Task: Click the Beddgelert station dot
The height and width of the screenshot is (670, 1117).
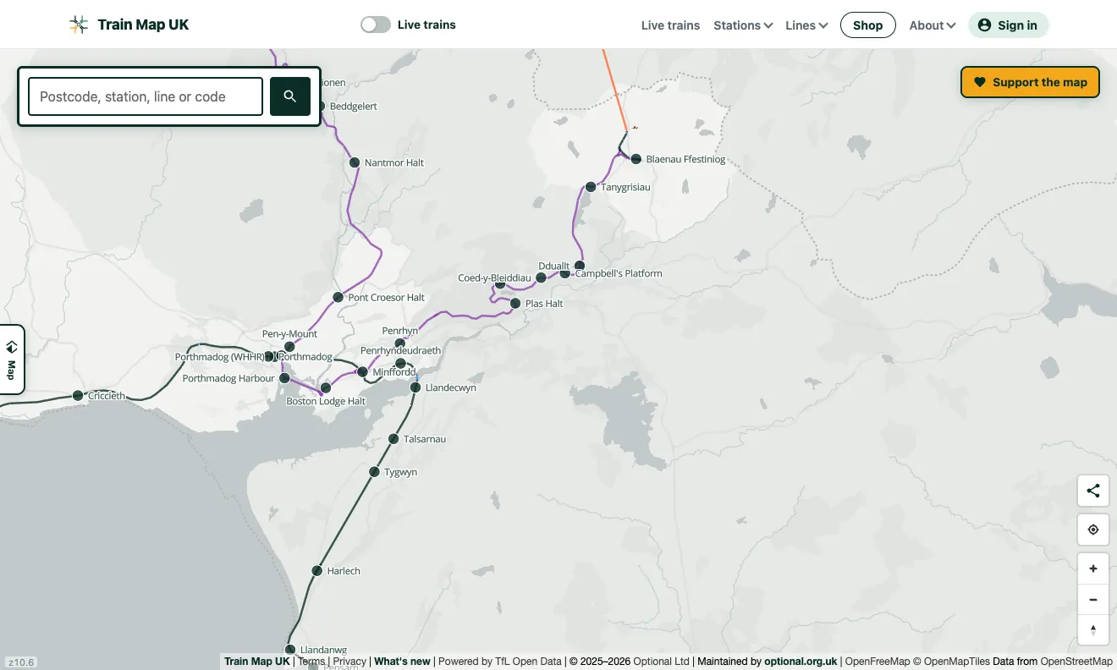Action: tap(320, 107)
